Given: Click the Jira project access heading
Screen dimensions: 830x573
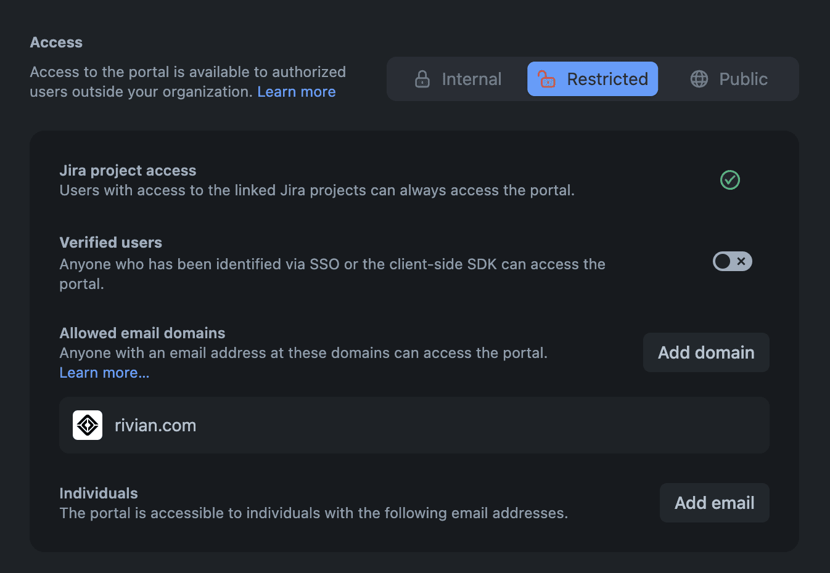Looking at the screenshot, I should [128, 171].
